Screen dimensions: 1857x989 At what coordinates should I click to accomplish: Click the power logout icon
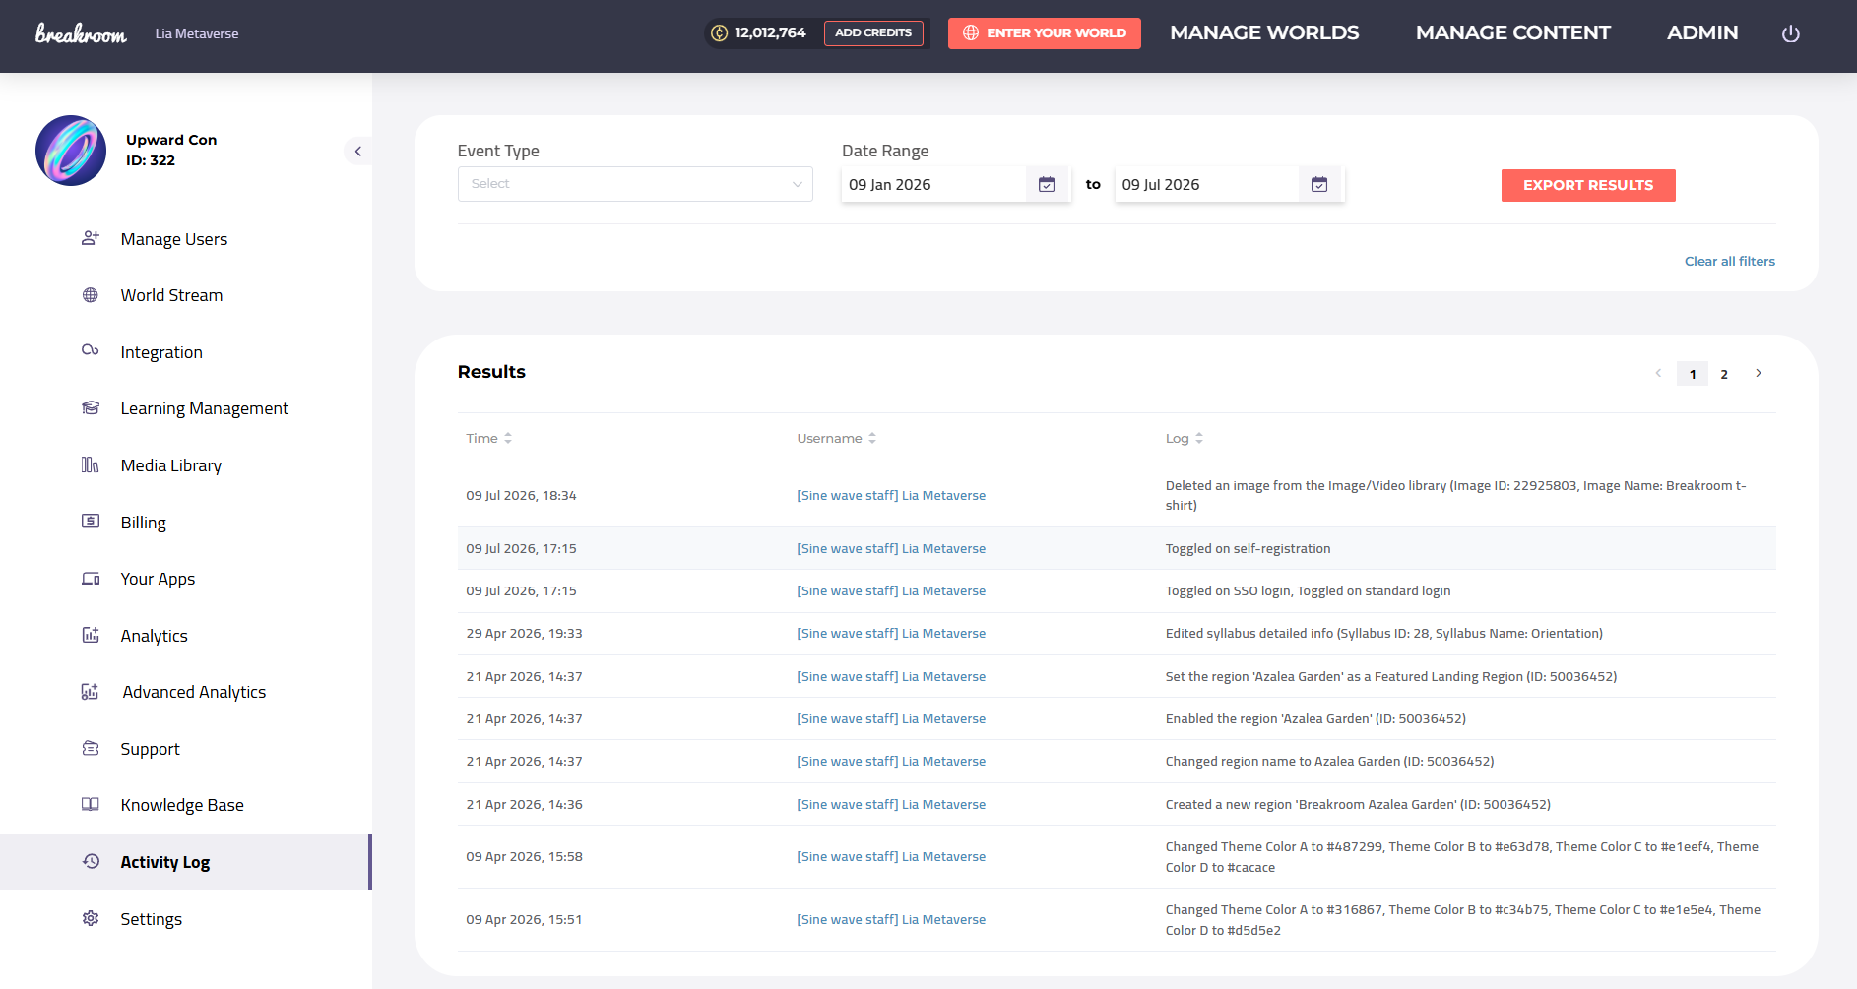(x=1791, y=33)
